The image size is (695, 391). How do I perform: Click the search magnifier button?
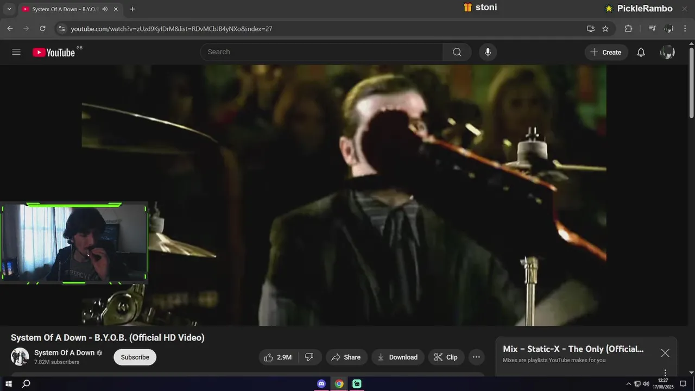coord(457,52)
